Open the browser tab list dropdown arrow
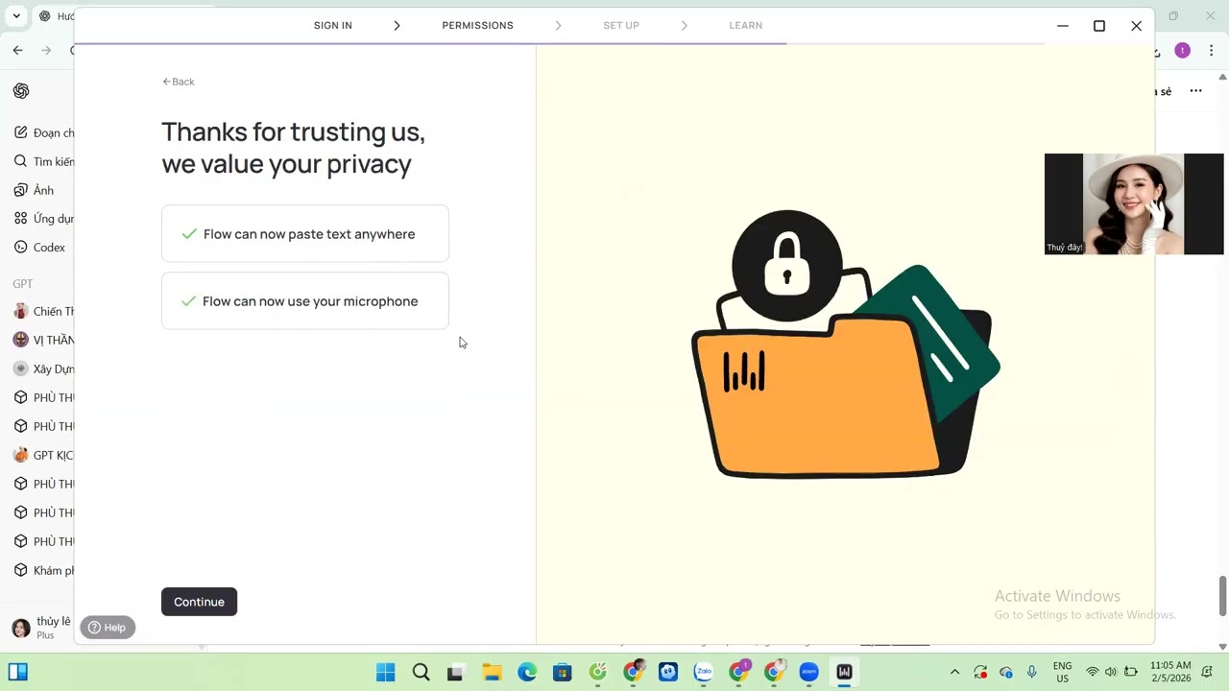 tap(16, 16)
